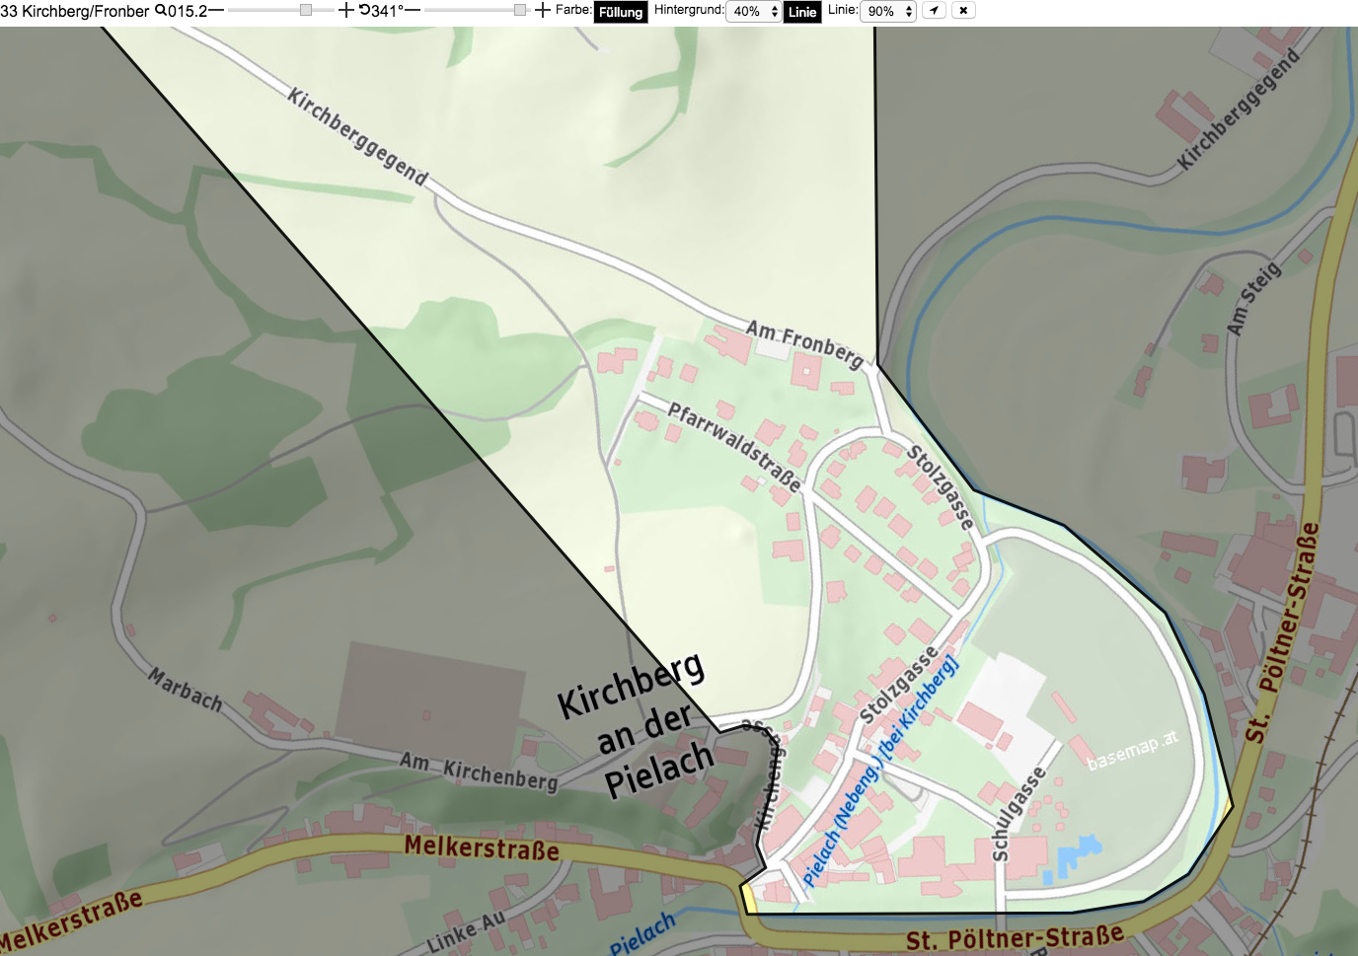
Task: Click the zoom-out minus icon
Action: [x=216, y=10]
